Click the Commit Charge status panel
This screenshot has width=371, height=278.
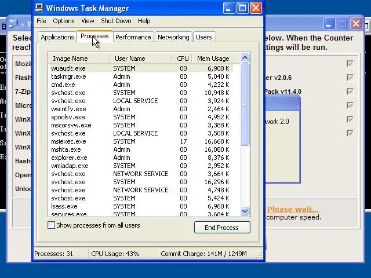pyautogui.click(x=207, y=254)
